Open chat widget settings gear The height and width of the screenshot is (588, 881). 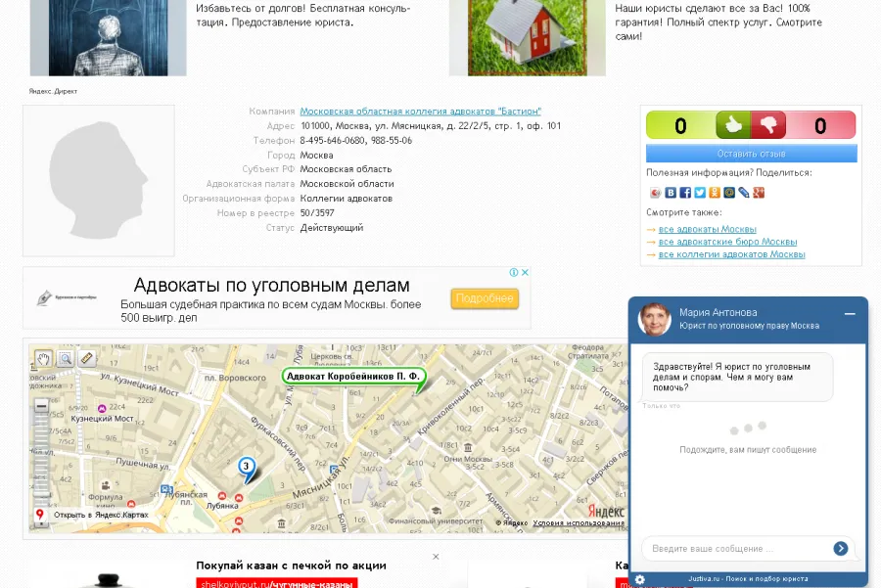[640, 579]
